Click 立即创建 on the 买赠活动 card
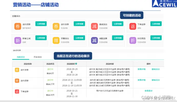The image size is (177, 102). [79, 38]
